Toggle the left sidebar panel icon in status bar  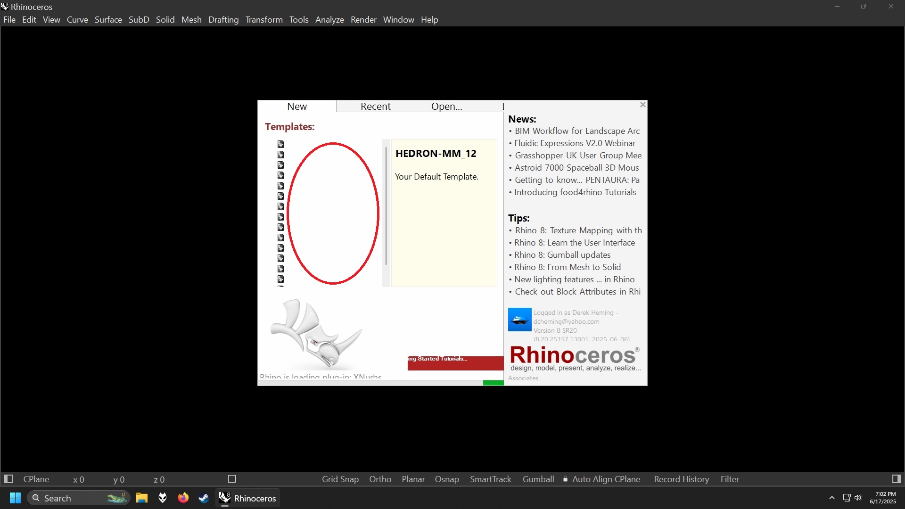8,479
